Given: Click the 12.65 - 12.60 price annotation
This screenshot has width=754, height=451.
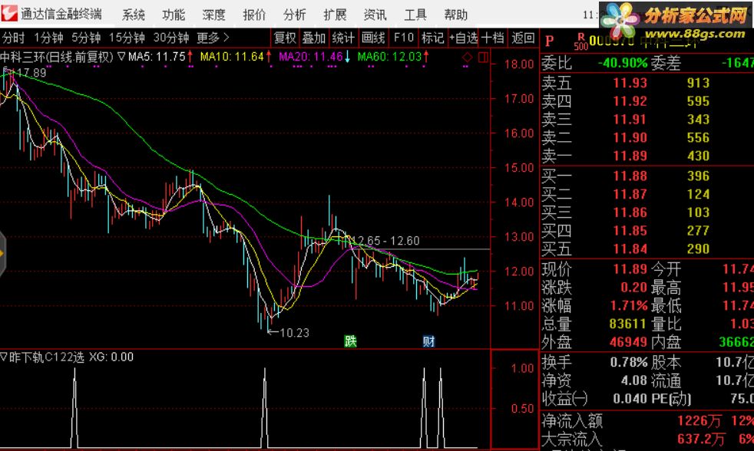Looking at the screenshot, I should point(385,241).
